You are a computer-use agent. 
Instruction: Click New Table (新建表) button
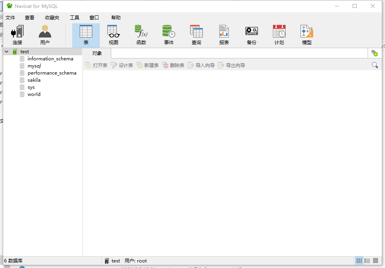148,66
